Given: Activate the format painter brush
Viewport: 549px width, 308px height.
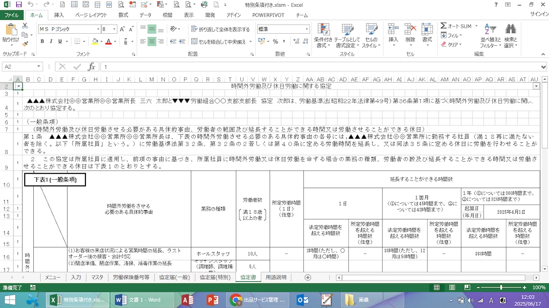Looking at the screenshot, I should (x=25, y=44).
